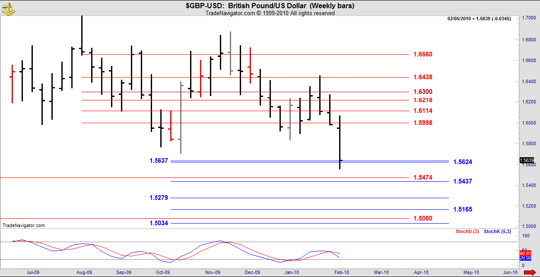The height and width of the screenshot is (277, 540).
Task: Select the blue 1.5624 level label
Action: 463,162
